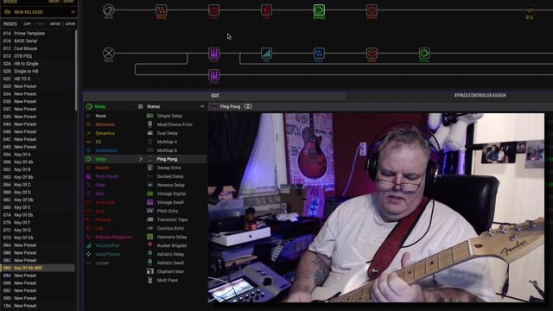Click the EXPORT preset button
Image resolution: width=553 pixels, height=311 pixels.
coord(70,24)
